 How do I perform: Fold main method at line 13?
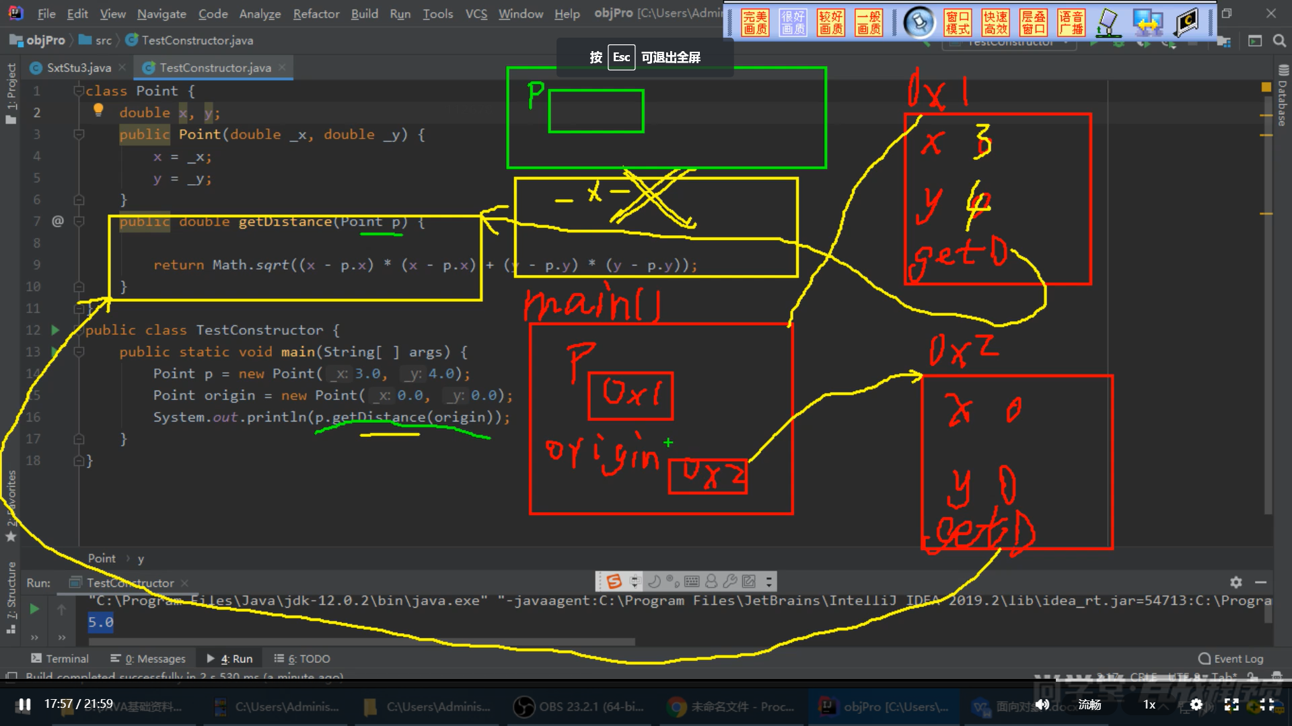pyautogui.click(x=79, y=352)
